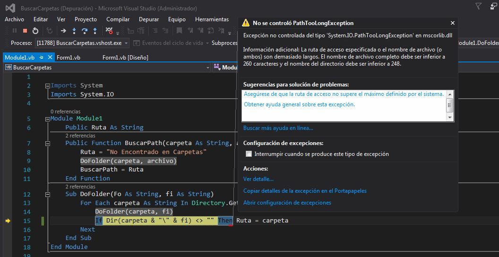Screen dimensions: 499x257
Task: Enable 'Interrumpir cuando se produce este tipo' checkbox
Action: (x=249, y=154)
